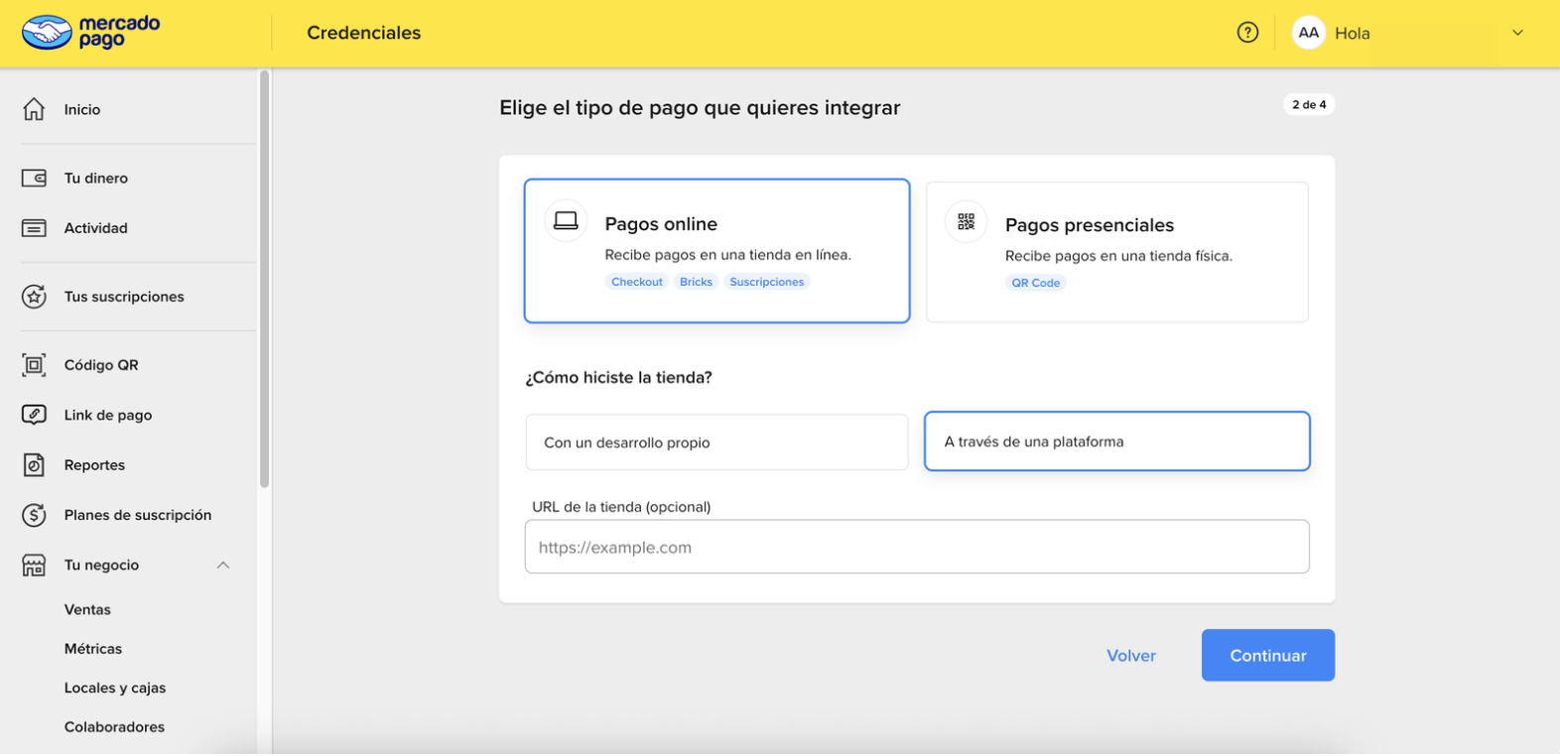
Task: Click the Continuar button
Action: [x=1267, y=656]
